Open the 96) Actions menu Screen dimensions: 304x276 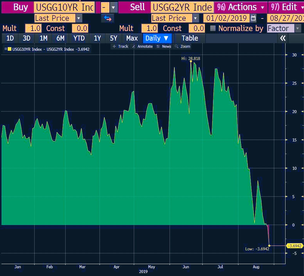[x=241, y=7]
